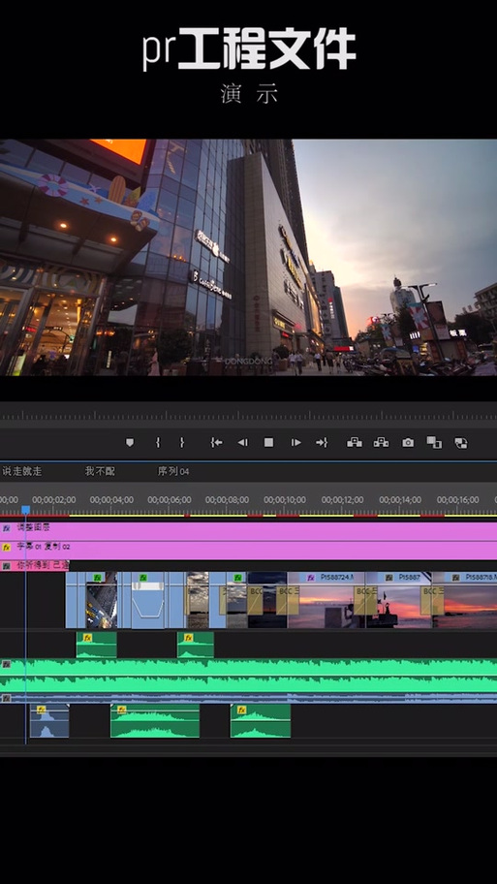Select the P1588724 sunset video clip thumbnail
Image resolution: width=497 pixels, height=884 pixels.
point(326,600)
